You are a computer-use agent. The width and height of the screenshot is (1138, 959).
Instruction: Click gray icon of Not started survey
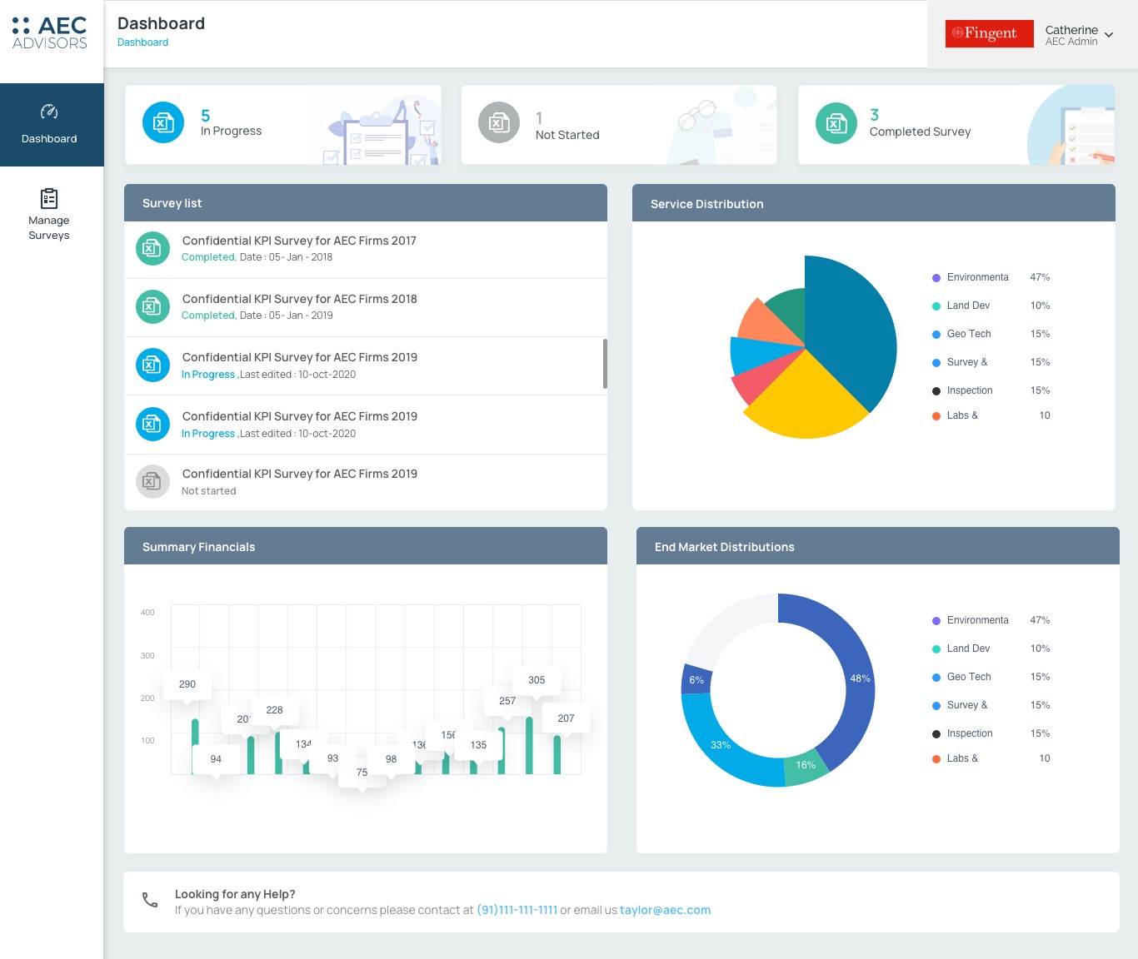click(x=152, y=481)
